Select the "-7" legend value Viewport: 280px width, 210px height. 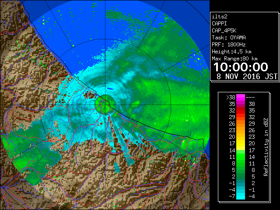point(232,196)
